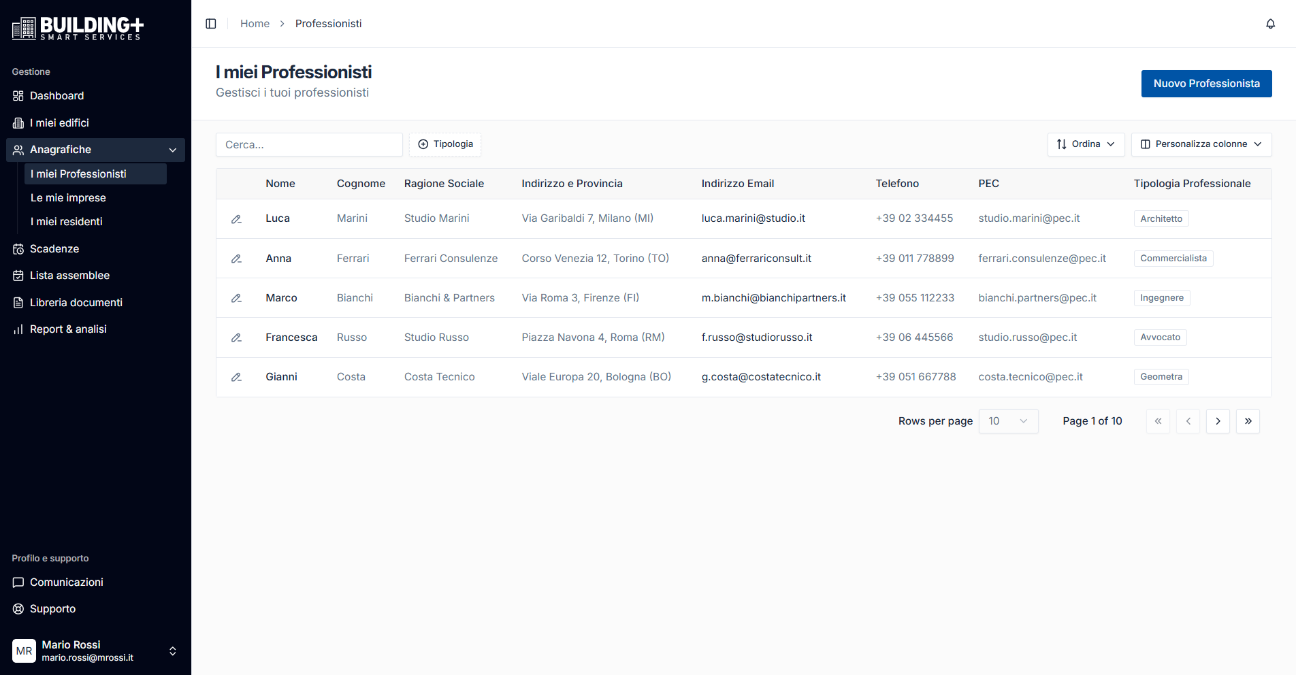Screen dimensions: 1296x675
Task: Collapse the Anagrafiche sidebar section
Action: [172, 150]
